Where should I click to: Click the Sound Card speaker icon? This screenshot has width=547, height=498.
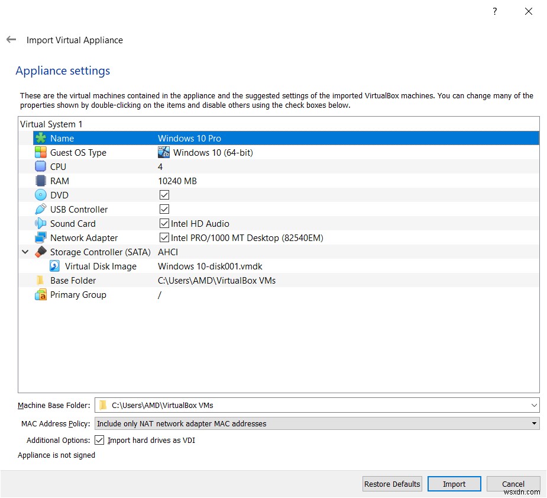[x=40, y=223]
